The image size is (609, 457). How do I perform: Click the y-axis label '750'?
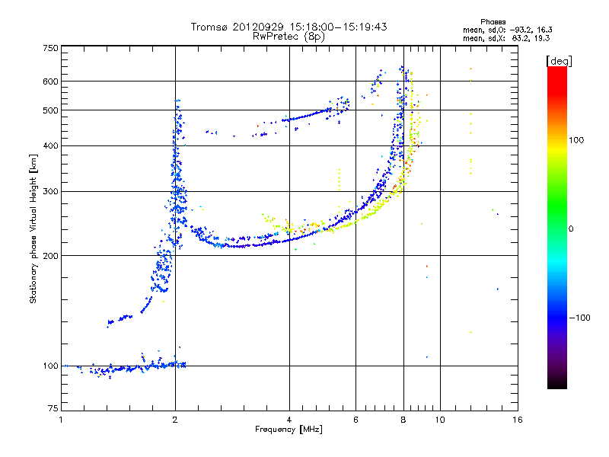tap(50, 48)
